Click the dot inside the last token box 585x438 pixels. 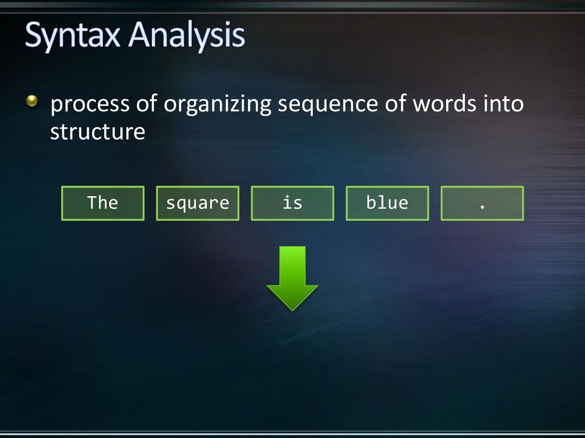coord(482,206)
